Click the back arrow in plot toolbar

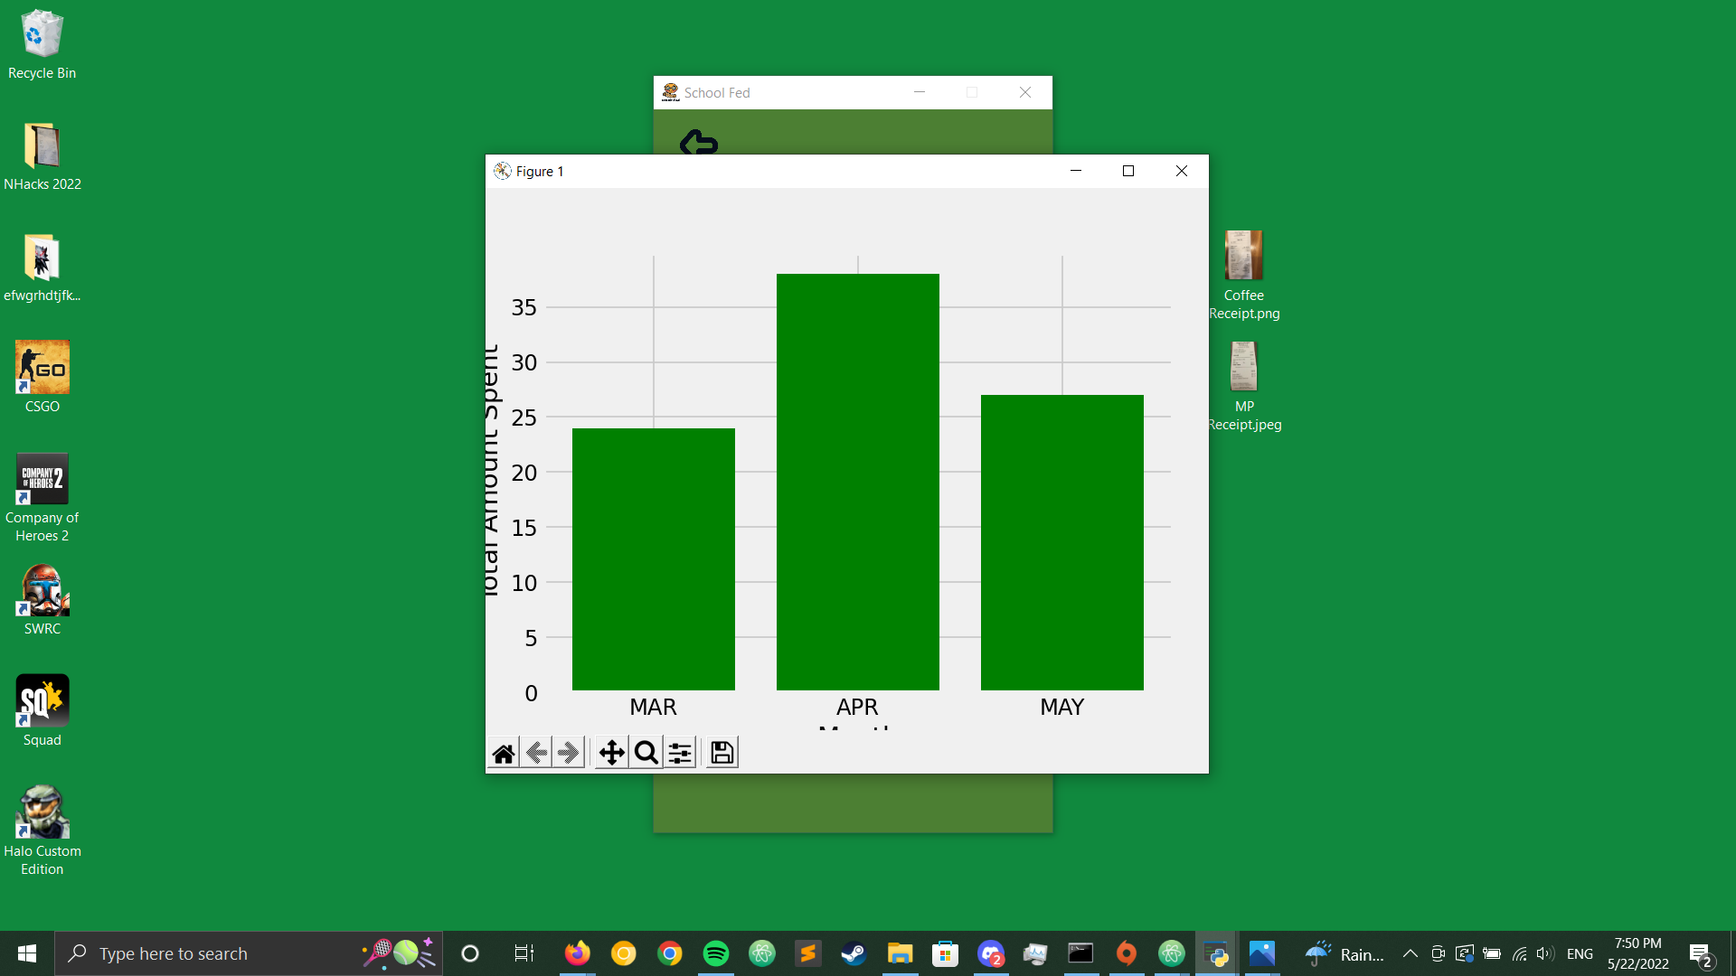pyautogui.click(x=536, y=753)
